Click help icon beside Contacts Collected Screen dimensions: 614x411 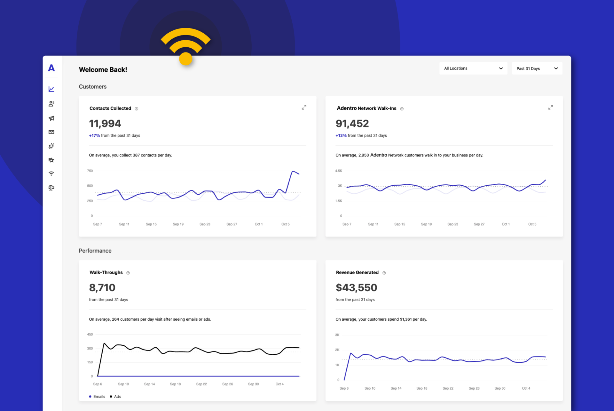(x=137, y=109)
